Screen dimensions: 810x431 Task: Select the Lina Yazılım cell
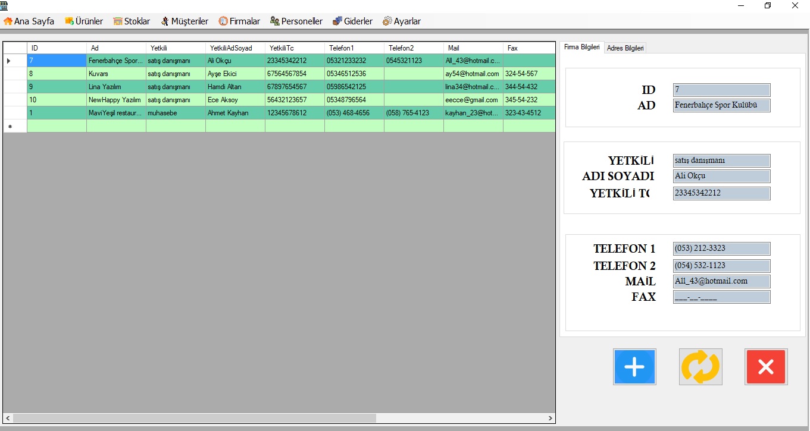pos(116,87)
